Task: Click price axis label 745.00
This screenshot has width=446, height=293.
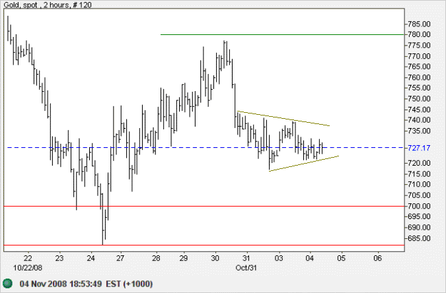Action: pos(419,110)
